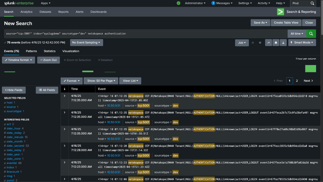
Task: Open the Job dropdown
Action: coord(242,43)
